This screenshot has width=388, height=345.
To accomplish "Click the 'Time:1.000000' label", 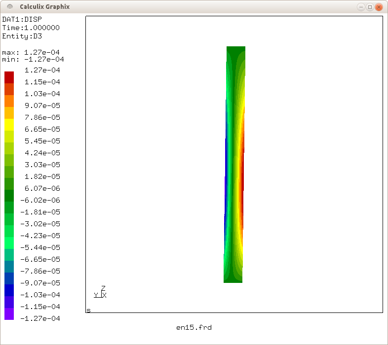I will (31, 28).
